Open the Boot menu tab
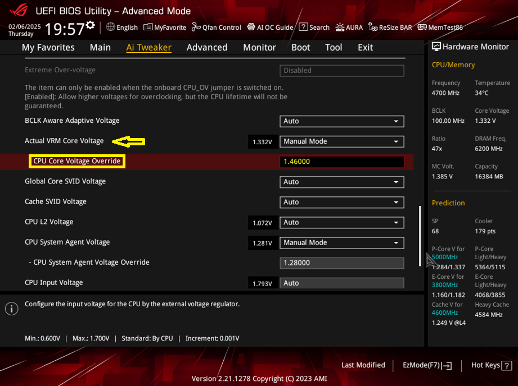The image size is (518, 386). pyautogui.click(x=300, y=48)
